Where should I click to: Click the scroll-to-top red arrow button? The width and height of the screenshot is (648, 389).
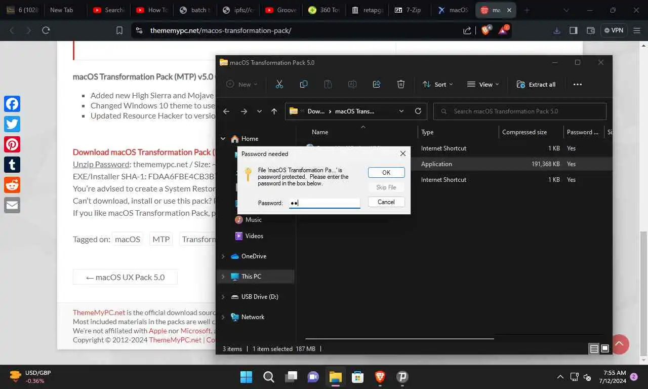point(619,344)
